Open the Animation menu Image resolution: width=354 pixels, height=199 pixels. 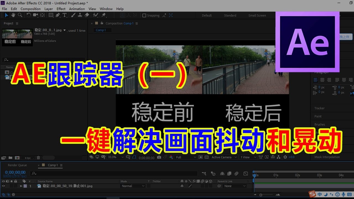click(77, 9)
